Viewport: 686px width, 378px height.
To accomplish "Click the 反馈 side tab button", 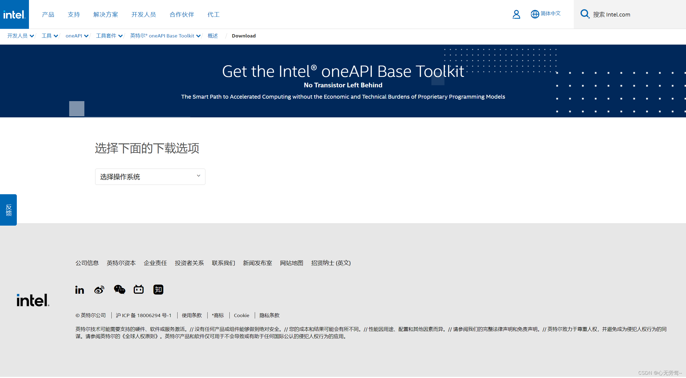I will tap(9, 210).
